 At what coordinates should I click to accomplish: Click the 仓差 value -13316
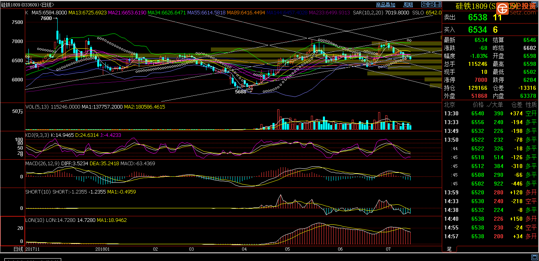527,88
